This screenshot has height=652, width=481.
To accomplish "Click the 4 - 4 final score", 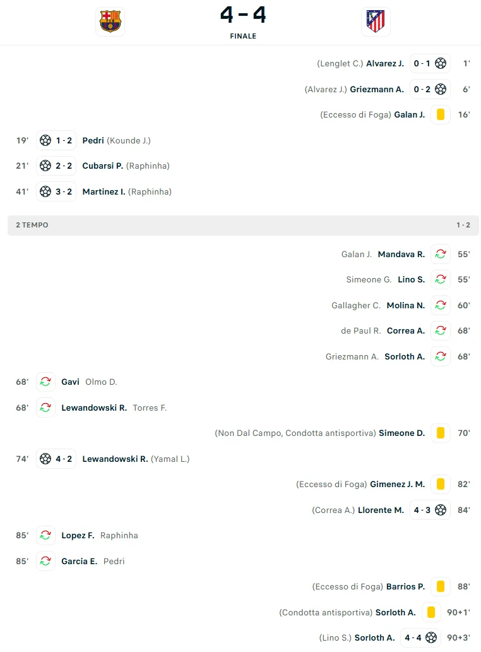I will (243, 15).
